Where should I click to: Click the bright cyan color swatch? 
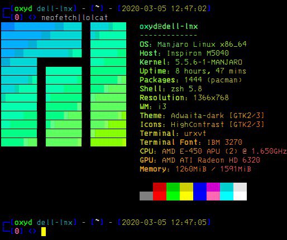[227, 196]
